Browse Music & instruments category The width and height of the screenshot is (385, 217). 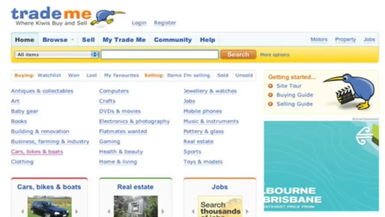click(211, 121)
